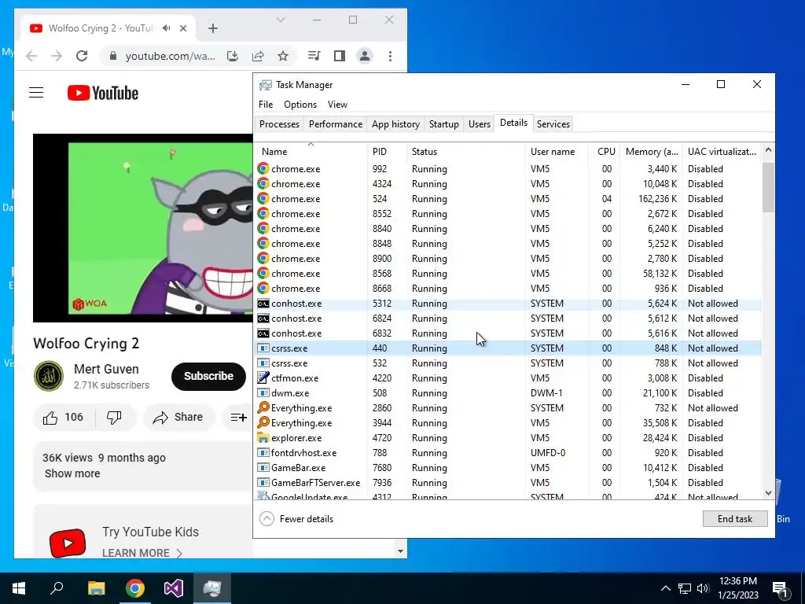
Task: Open the save to playlist icon
Action: click(x=238, y=418)
